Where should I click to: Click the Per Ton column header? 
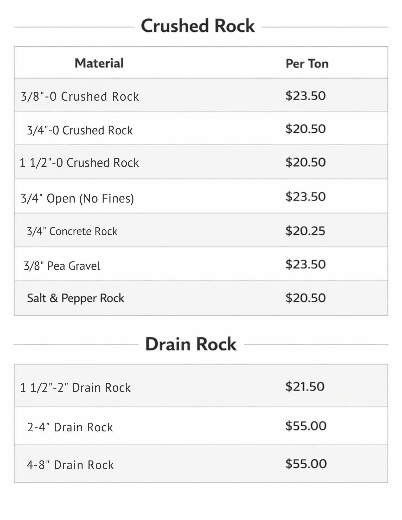pos(307,64)
